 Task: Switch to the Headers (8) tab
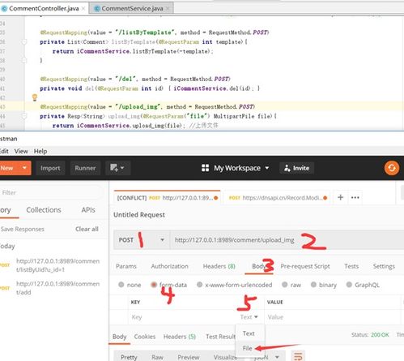click(219, 266)
